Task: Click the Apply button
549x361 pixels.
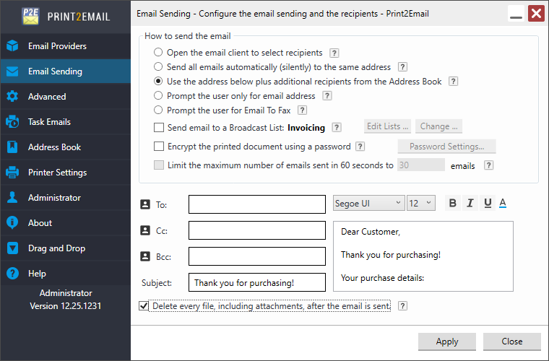Action: (447, 342)
